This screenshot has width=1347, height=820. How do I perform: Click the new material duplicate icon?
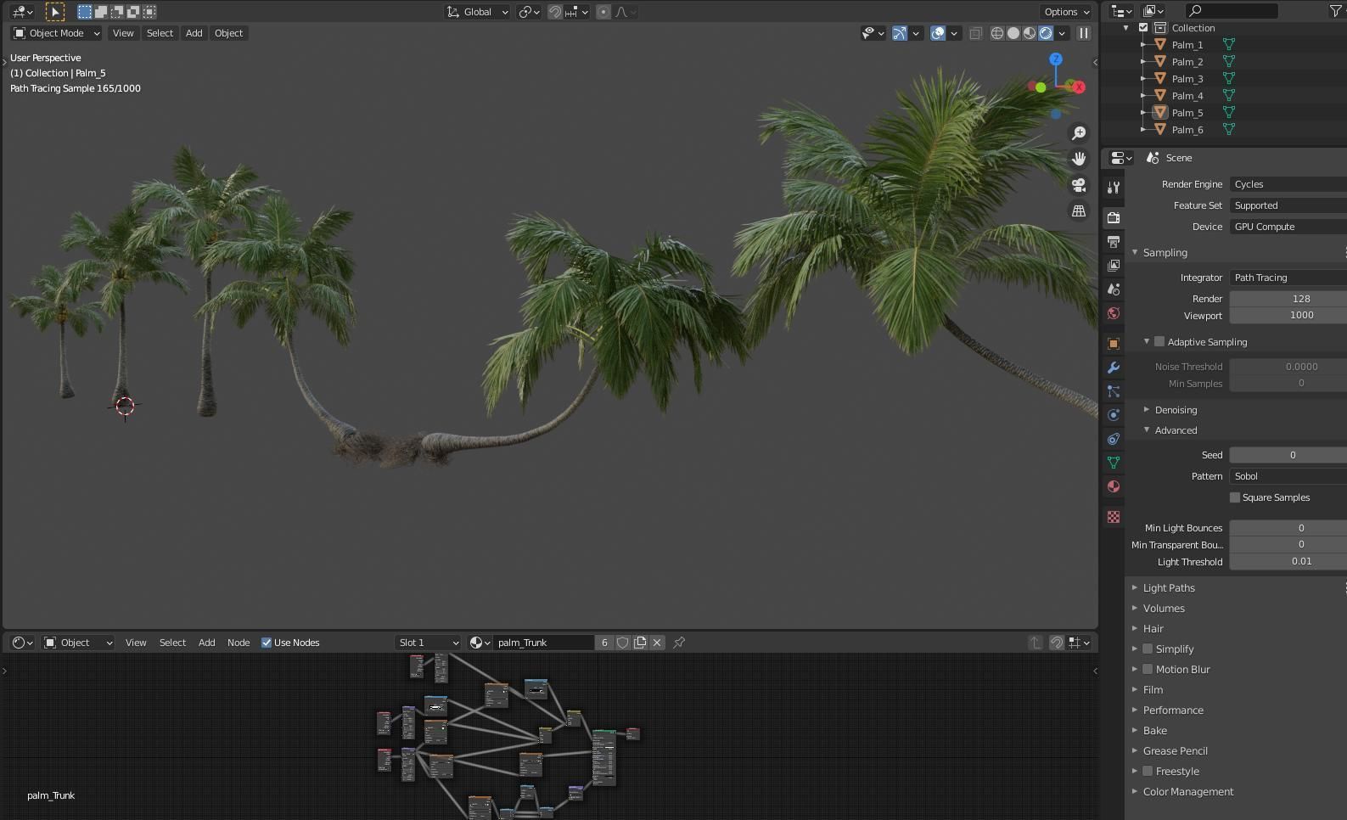[x=640, y=643]
